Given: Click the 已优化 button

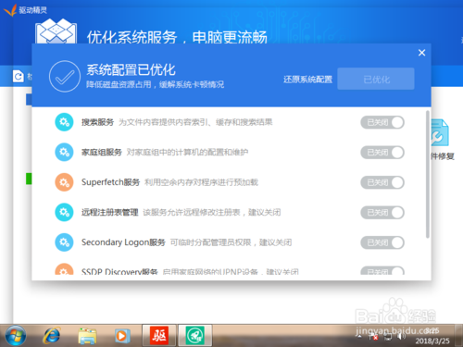Looking at the screenshot, I should pyautogui.click(x=376, y=79).
